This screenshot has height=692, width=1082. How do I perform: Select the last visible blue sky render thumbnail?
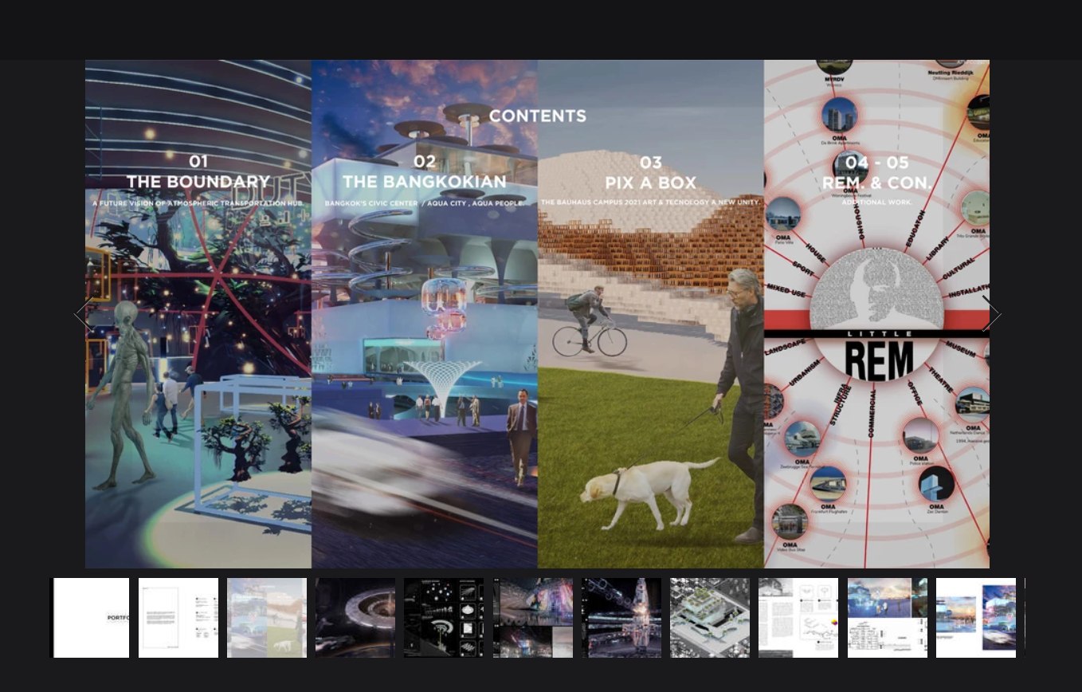click(976, 618)
